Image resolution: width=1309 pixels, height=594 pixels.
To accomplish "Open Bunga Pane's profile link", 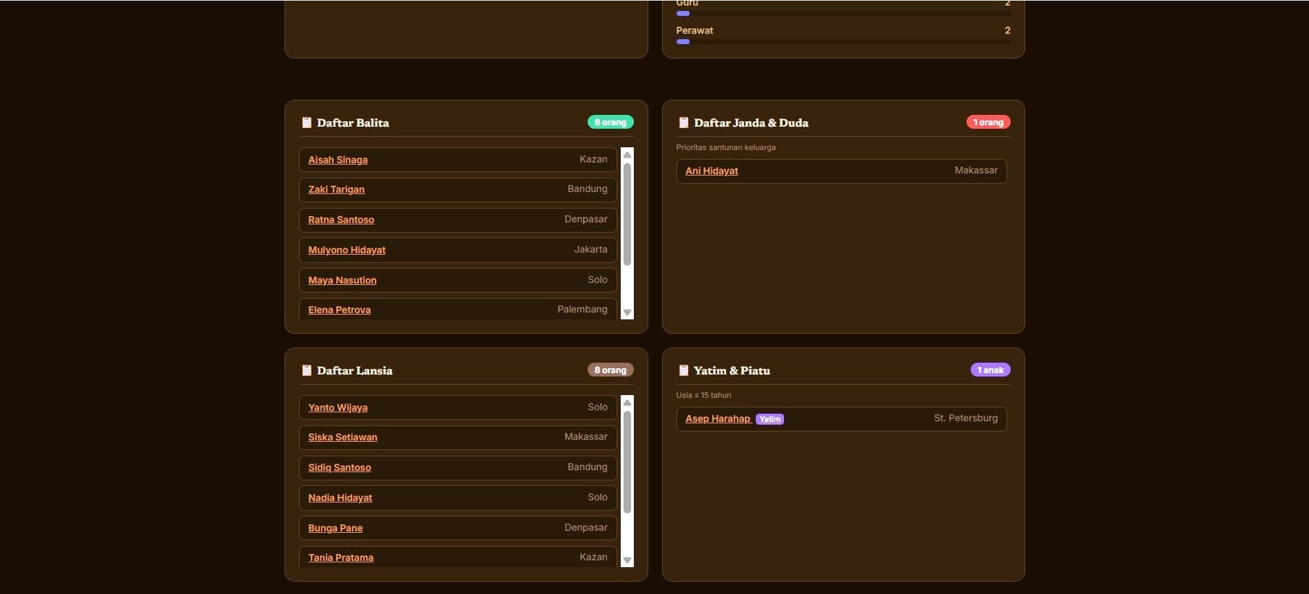I will click(336, 528).
